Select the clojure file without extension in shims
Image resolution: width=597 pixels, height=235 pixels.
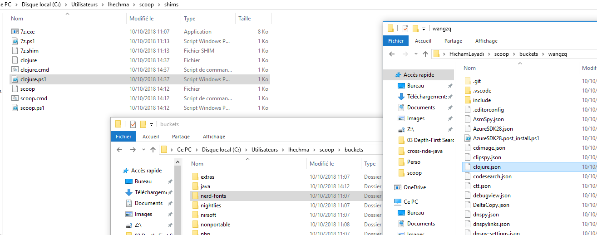click(x=29, y=60)
